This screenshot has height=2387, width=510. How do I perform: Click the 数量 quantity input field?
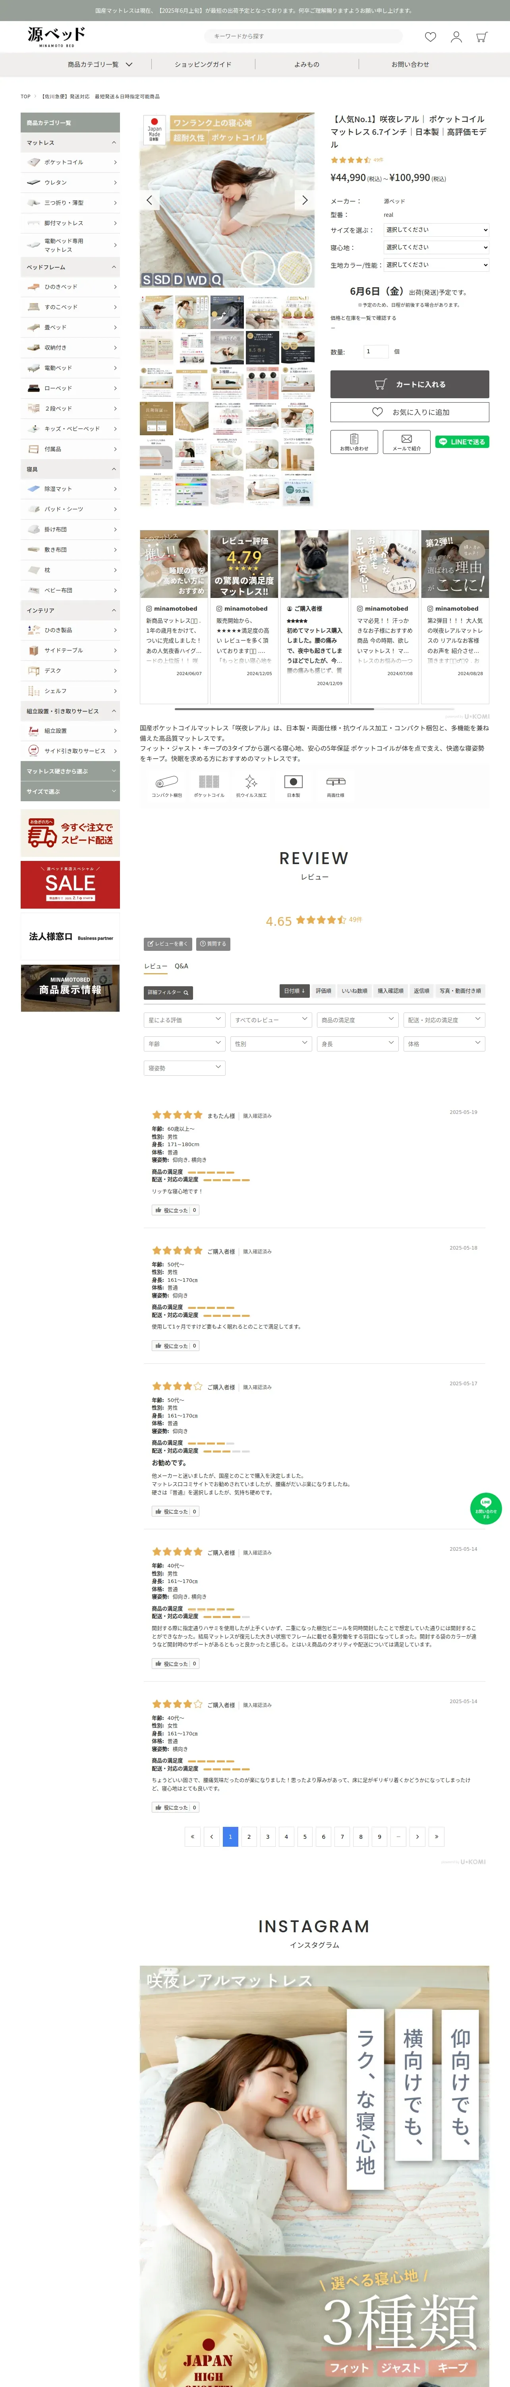pyautogui.click(x=375, y=351)
